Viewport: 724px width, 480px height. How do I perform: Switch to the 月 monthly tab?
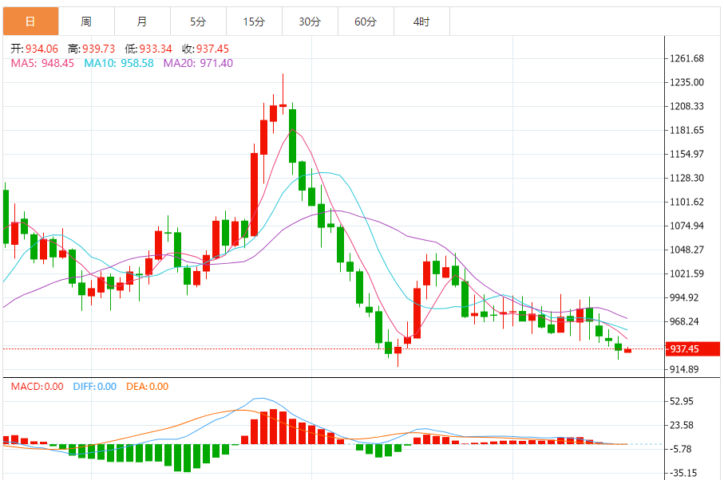point(142,22)
